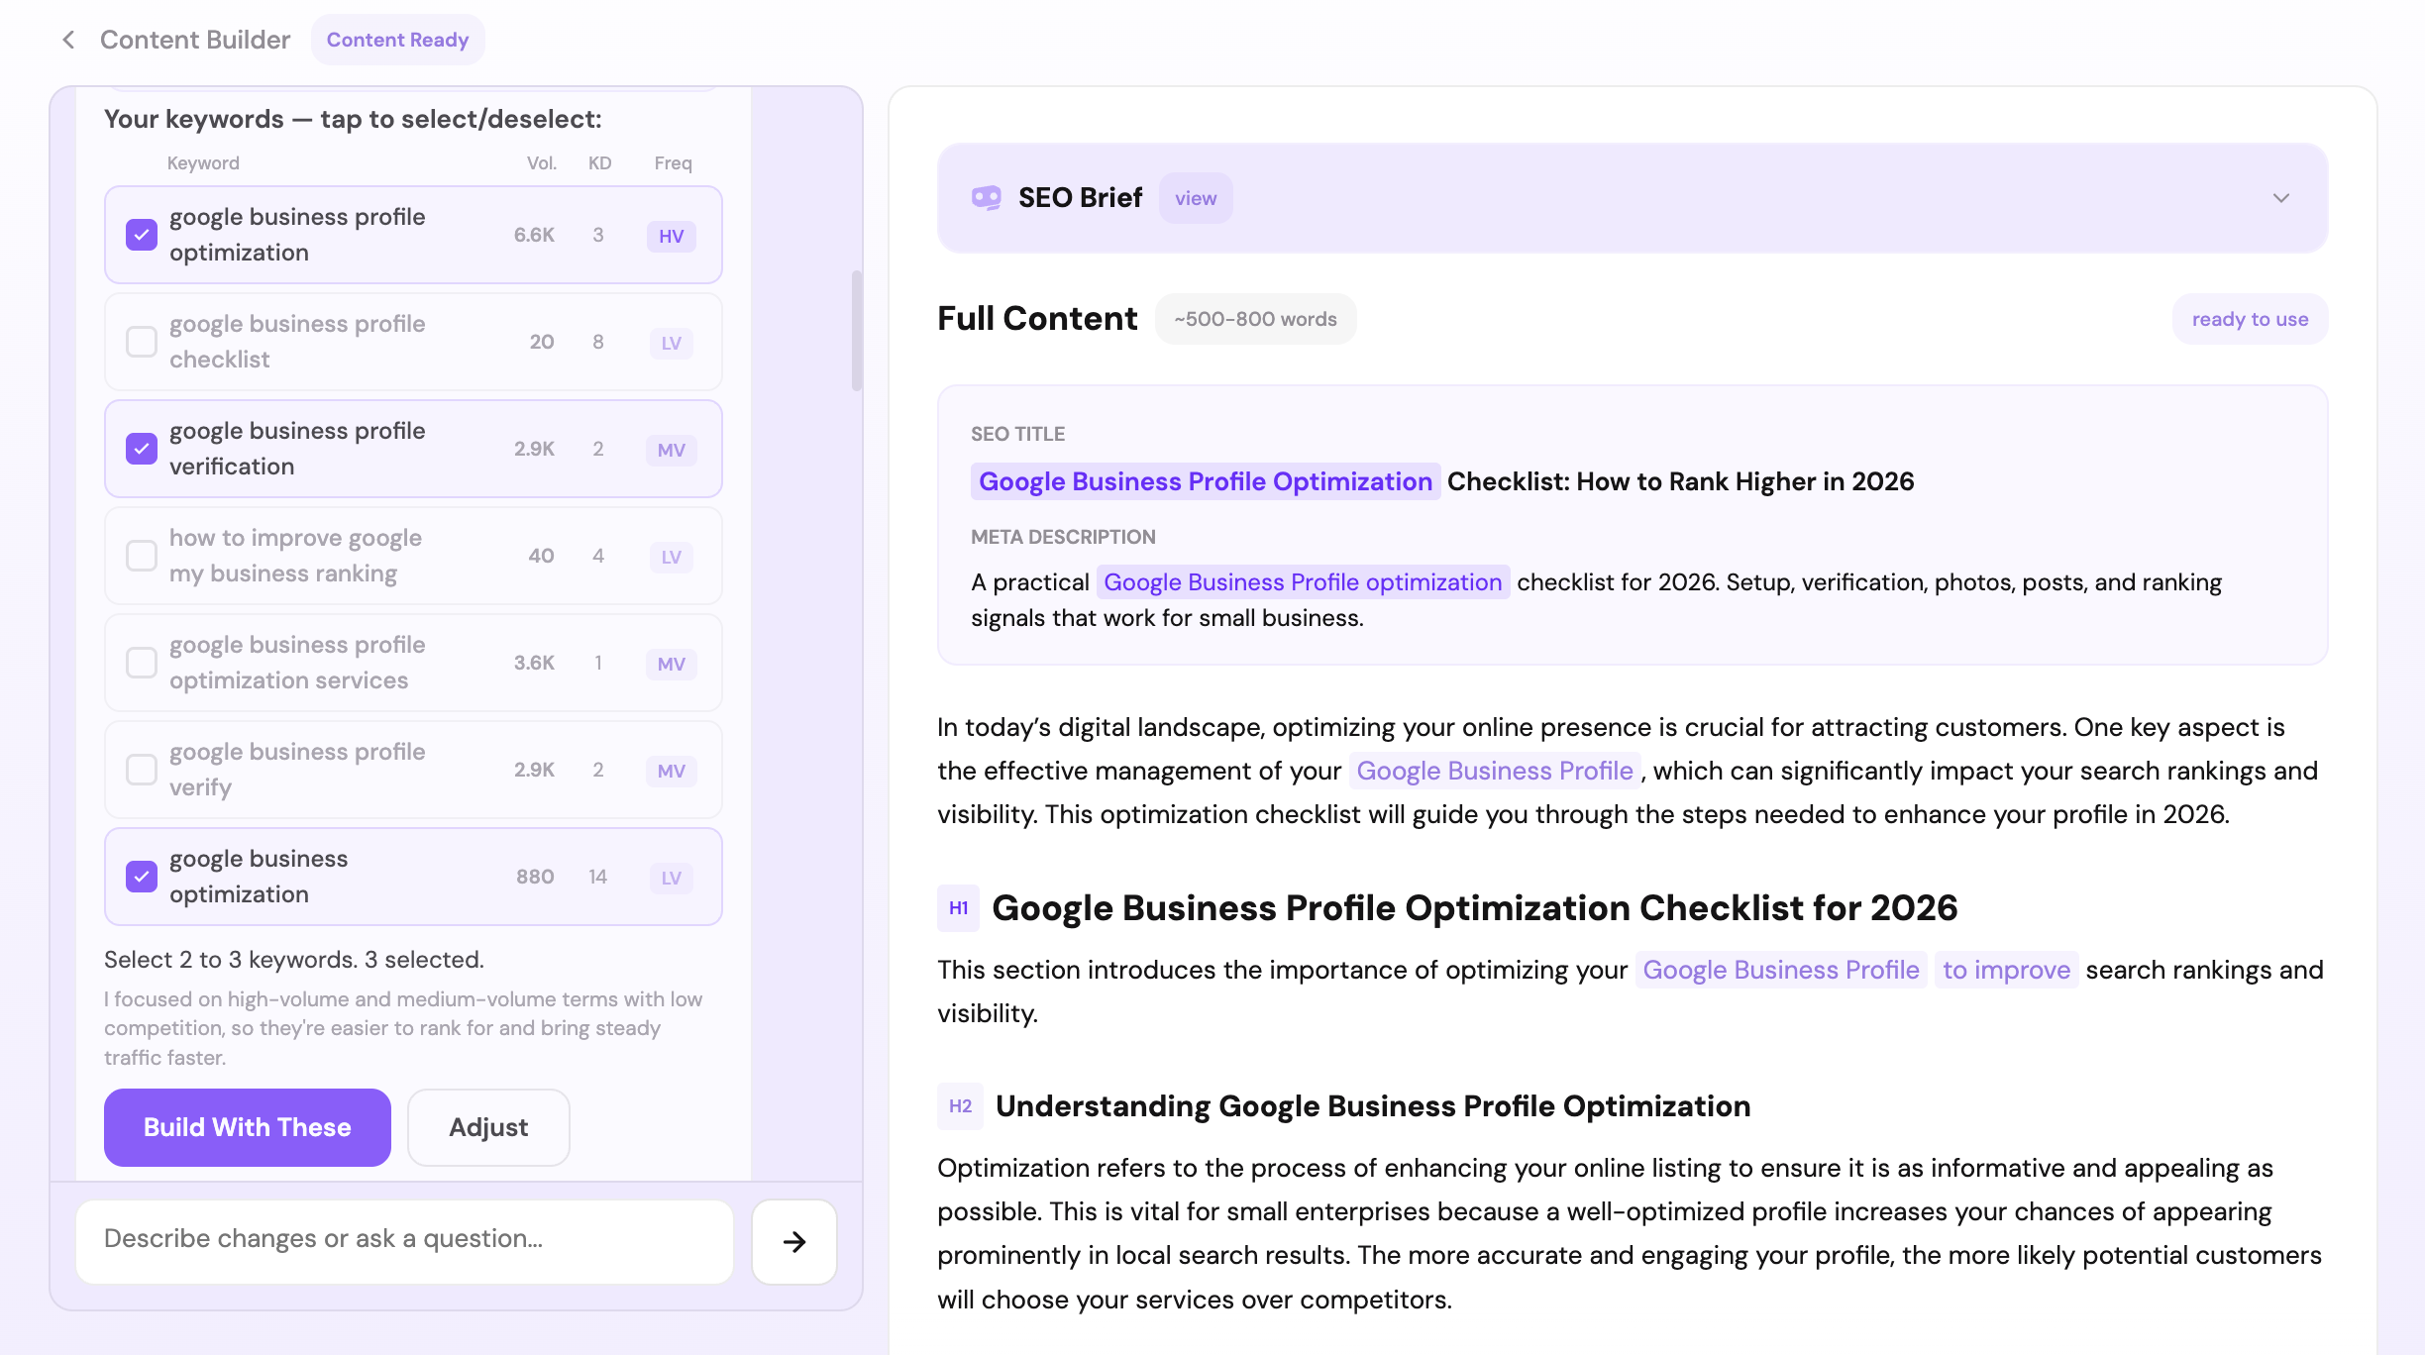
Task: Click the Freq column header
Action: coord(673,162)
